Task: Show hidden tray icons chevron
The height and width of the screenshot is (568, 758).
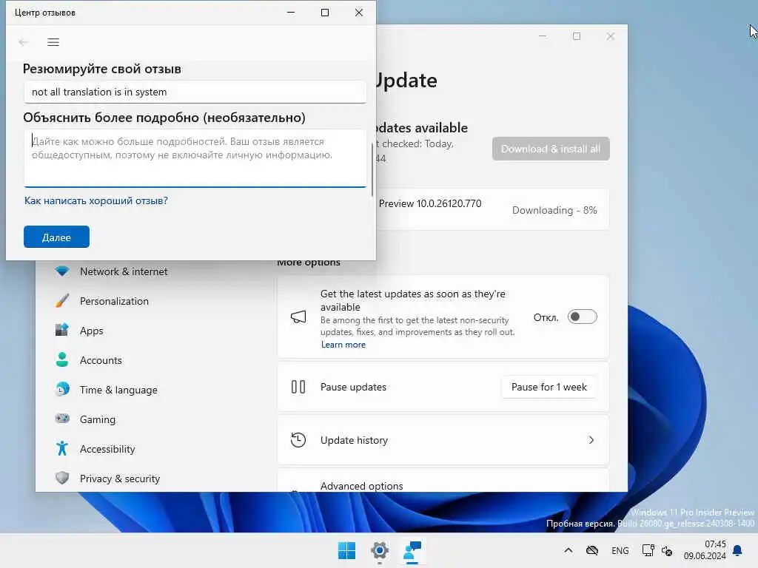Action: 568,550
